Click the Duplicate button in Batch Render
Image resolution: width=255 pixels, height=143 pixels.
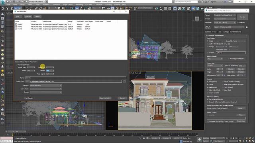tap(27, 17)
